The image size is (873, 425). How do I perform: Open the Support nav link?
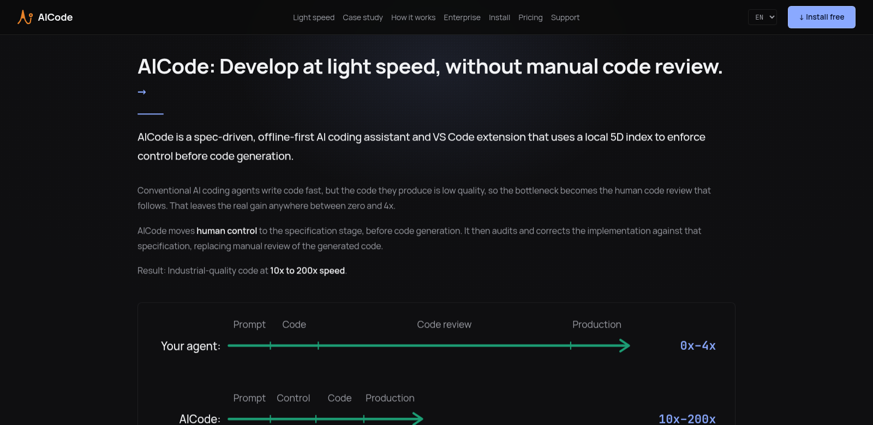(565, 17)
